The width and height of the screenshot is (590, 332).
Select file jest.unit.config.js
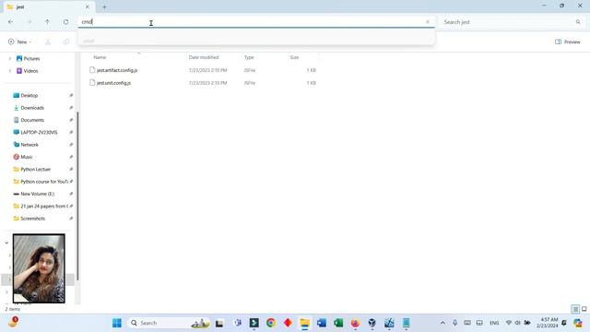point(113,83)
